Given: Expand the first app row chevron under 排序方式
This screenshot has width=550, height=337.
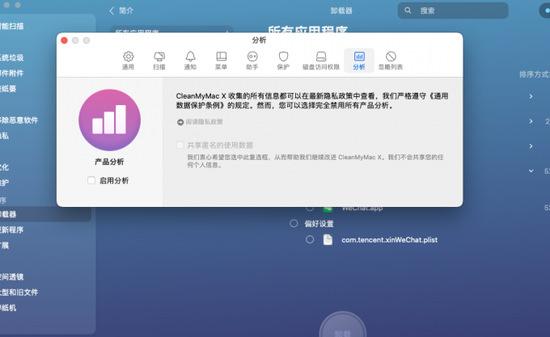Looking at the screenshot, I should [531, 96].
